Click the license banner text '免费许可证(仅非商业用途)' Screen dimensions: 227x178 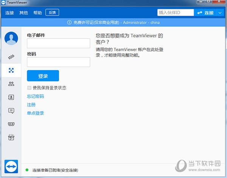click(x=96, y=23)
